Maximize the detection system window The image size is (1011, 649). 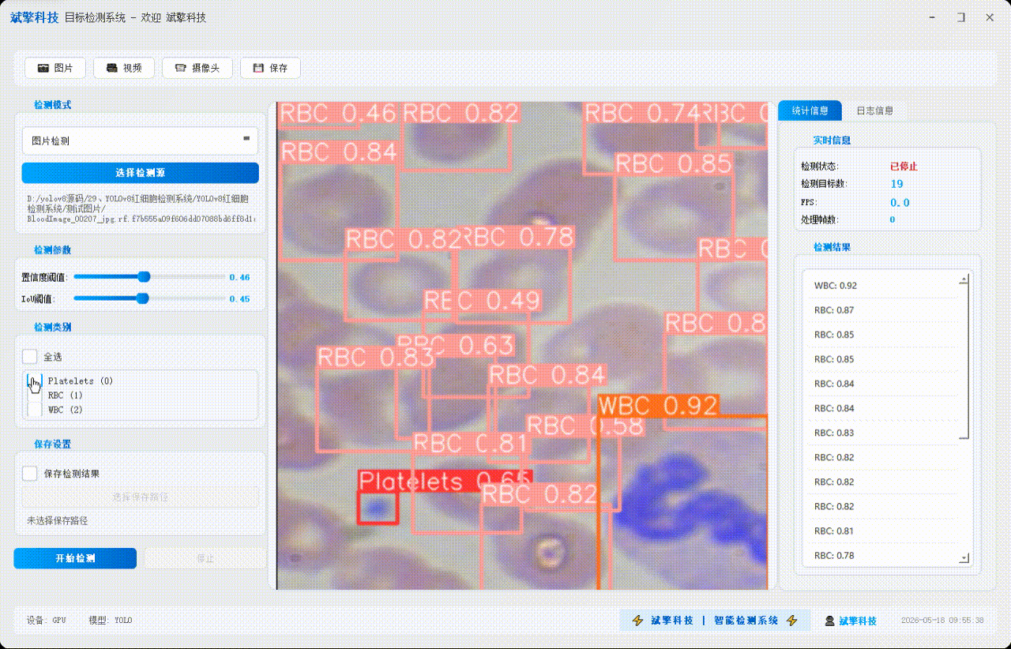pos(961,17)
